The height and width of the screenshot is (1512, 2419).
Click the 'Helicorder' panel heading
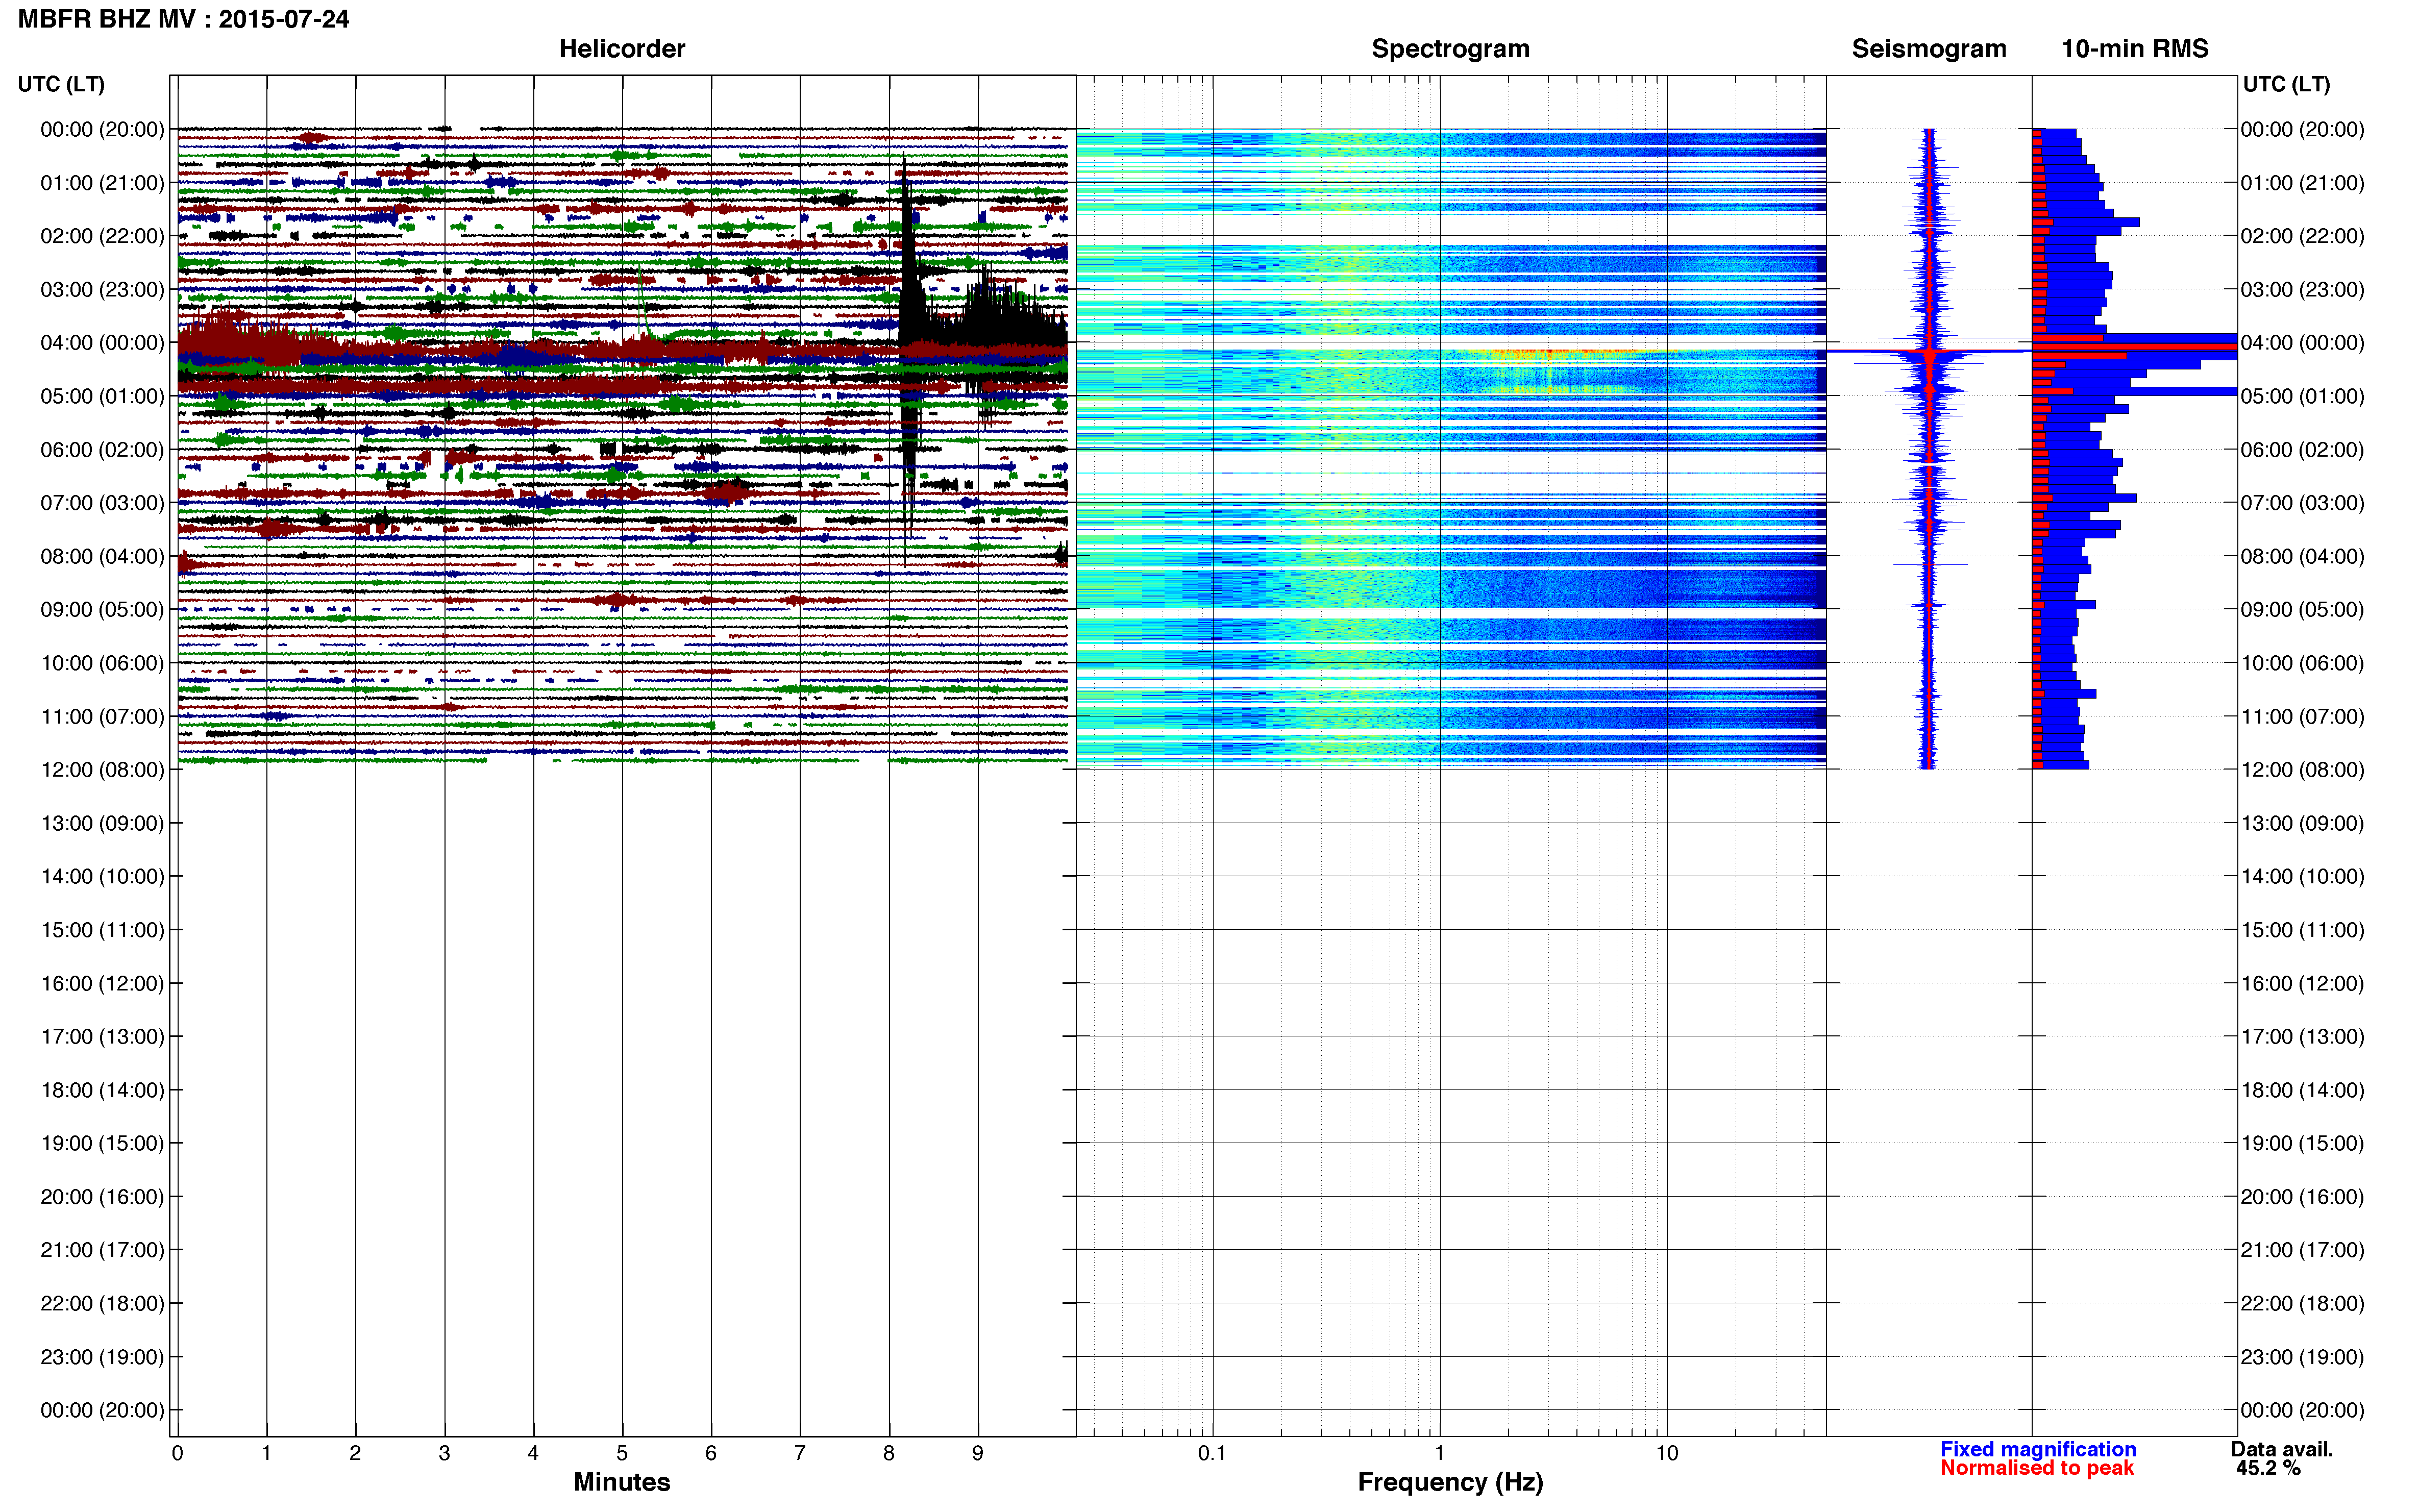622,48
